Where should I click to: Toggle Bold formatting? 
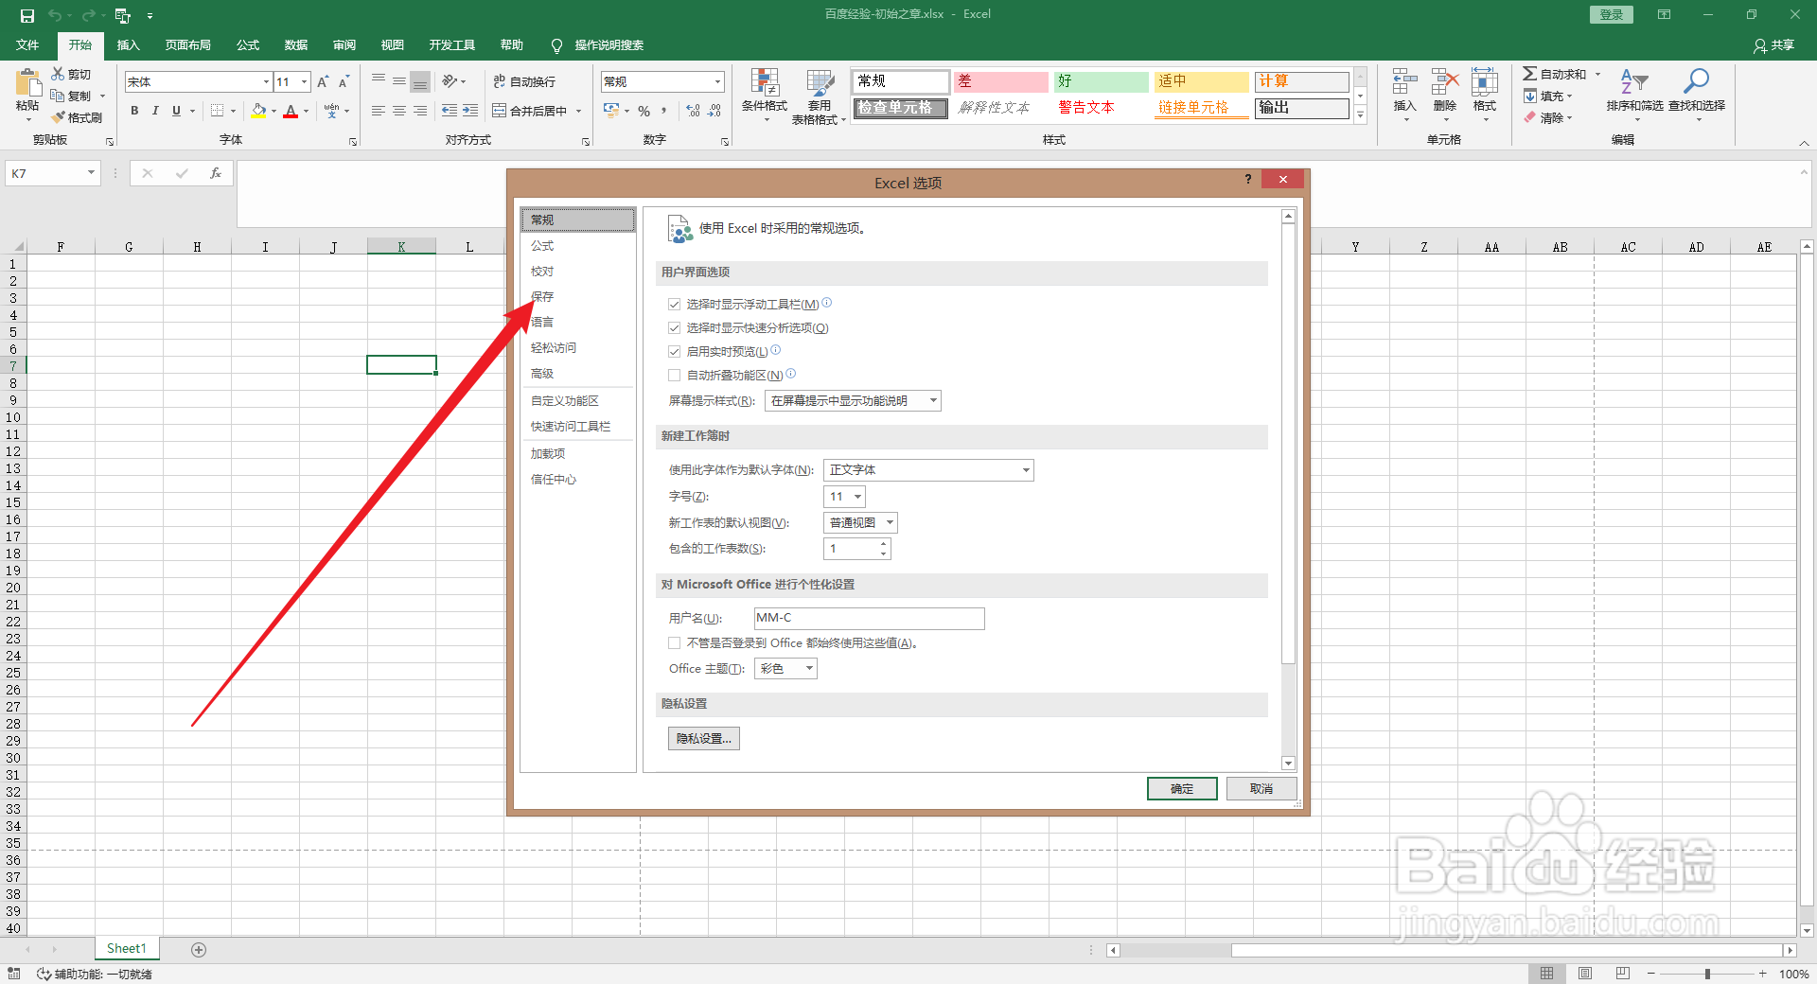pyautogui.click(x=134, y=111)
